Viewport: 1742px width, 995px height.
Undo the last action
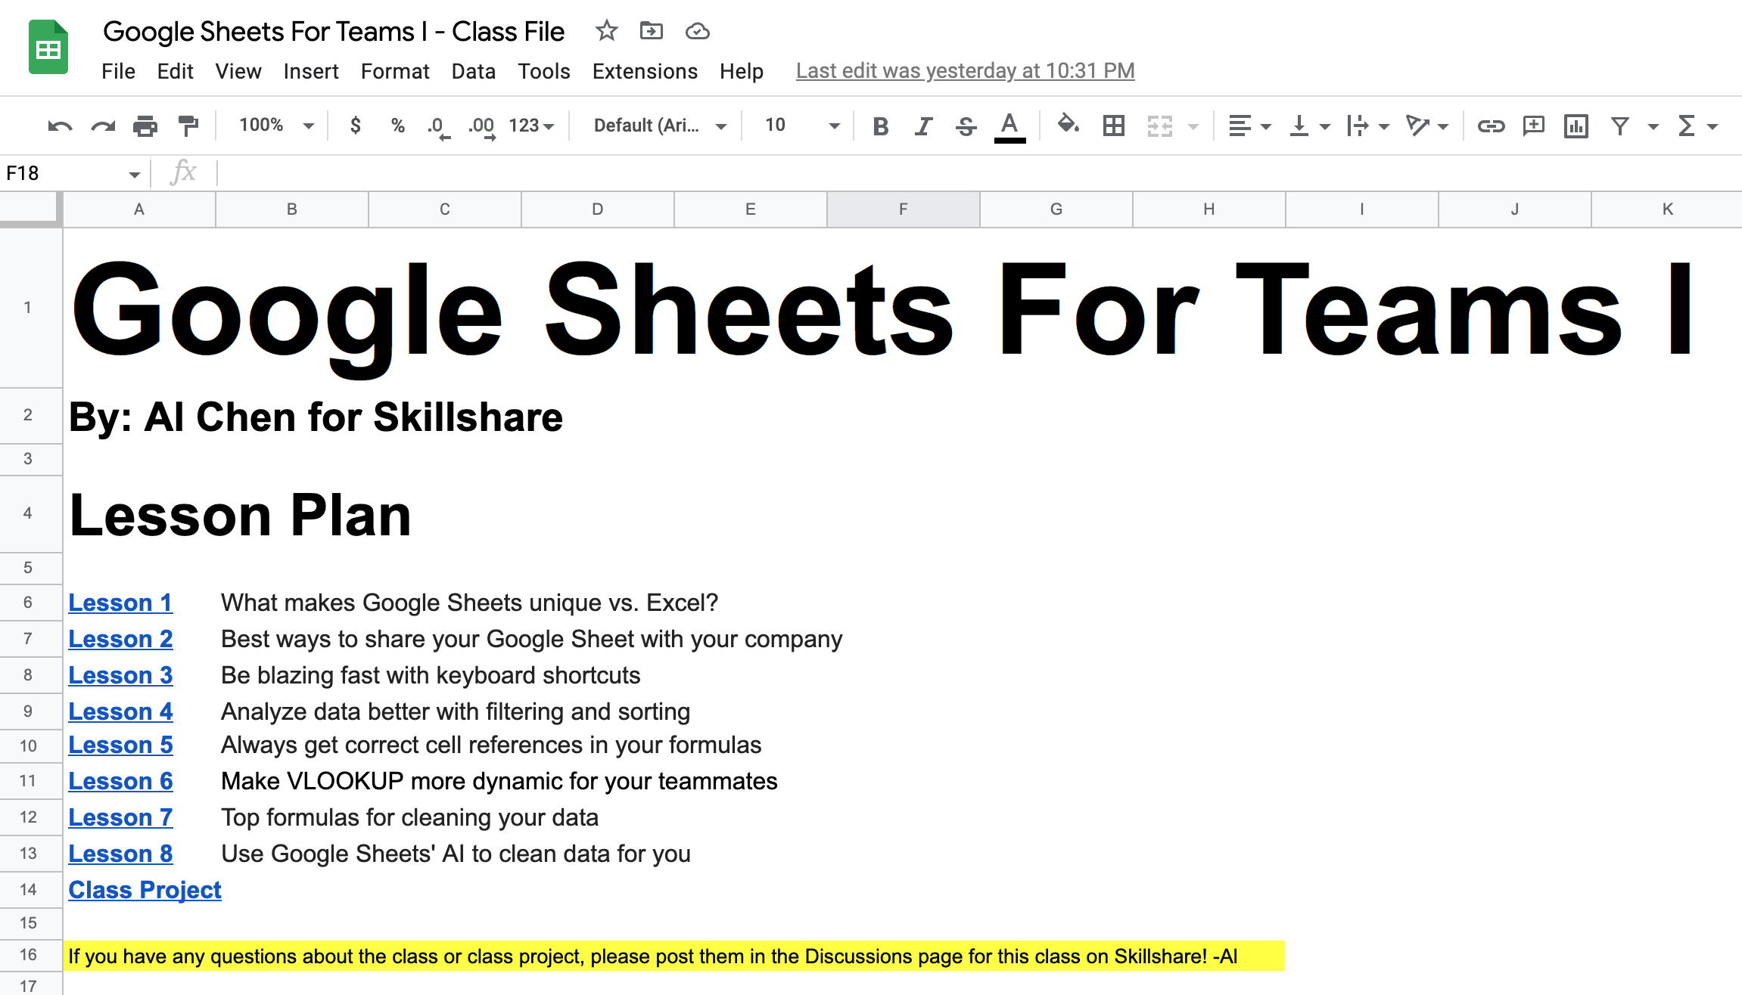[x=60, y=126]
